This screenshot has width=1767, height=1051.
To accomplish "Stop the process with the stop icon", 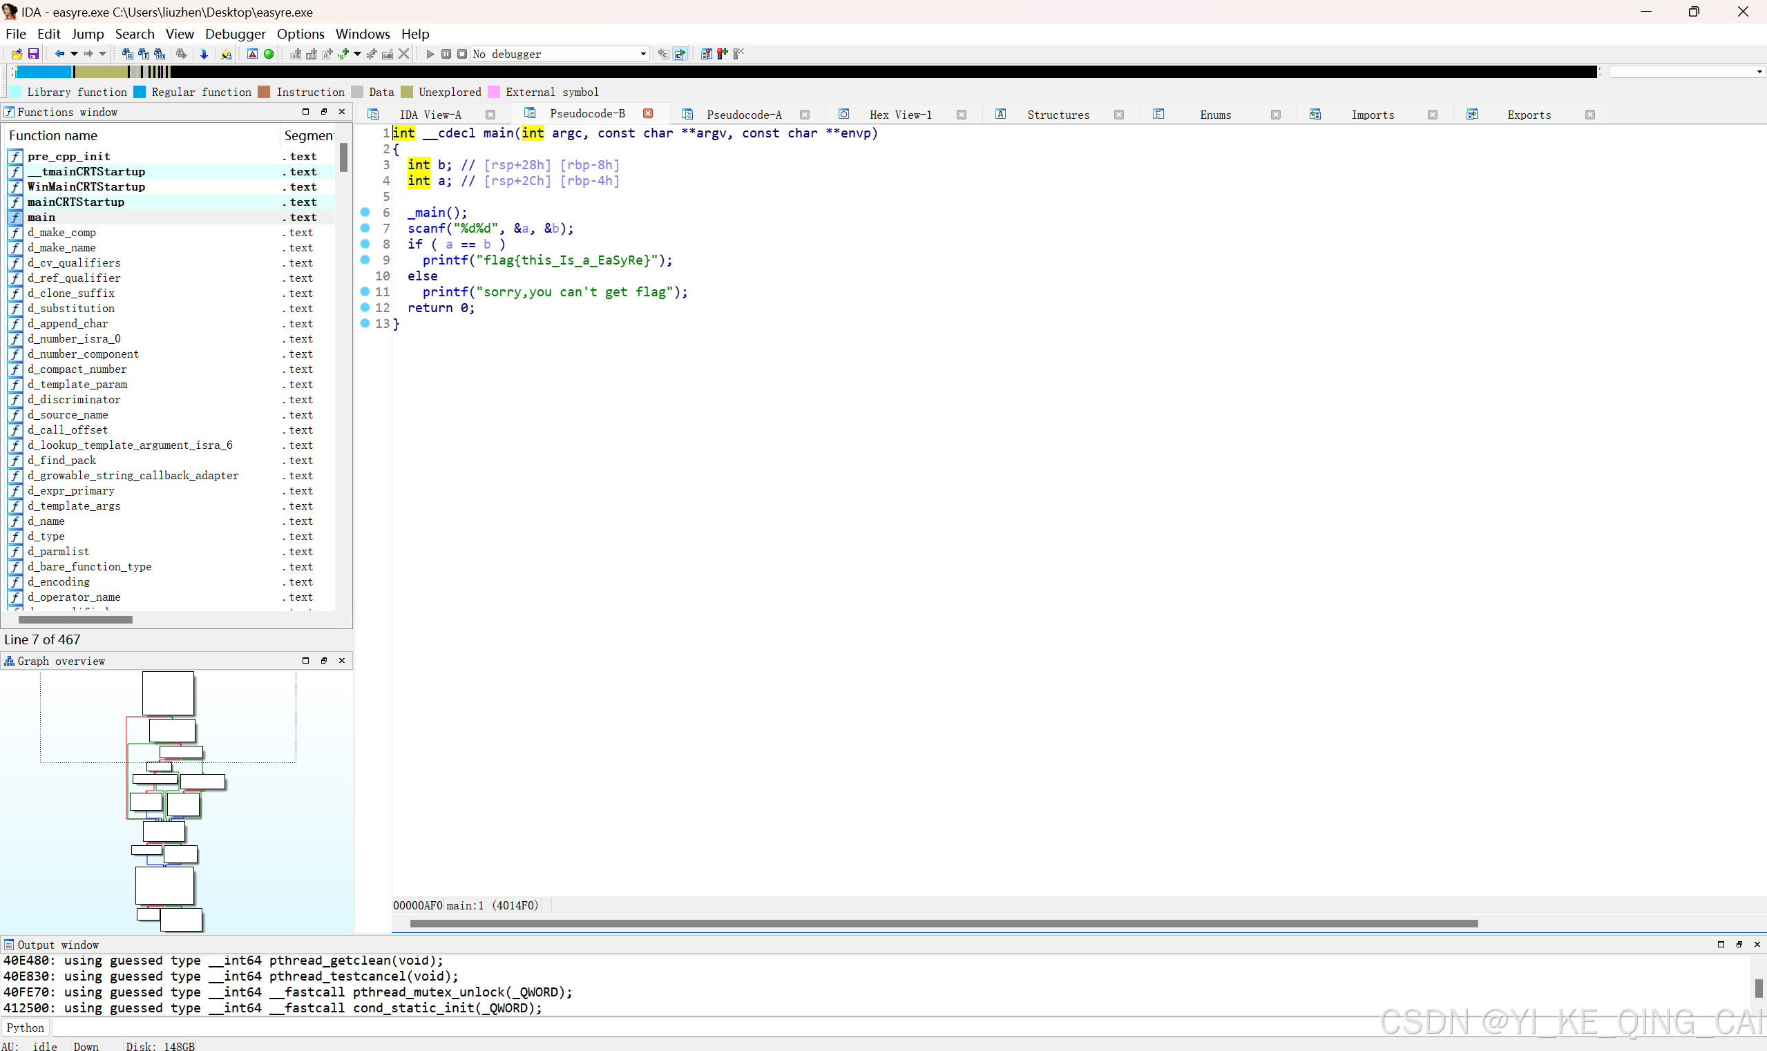I will (461, 54).
